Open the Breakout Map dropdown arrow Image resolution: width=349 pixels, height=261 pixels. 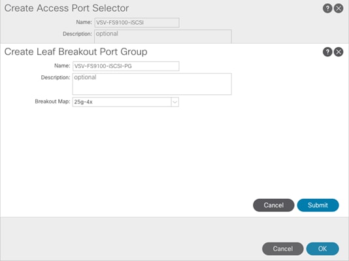[x=175, y=102]
